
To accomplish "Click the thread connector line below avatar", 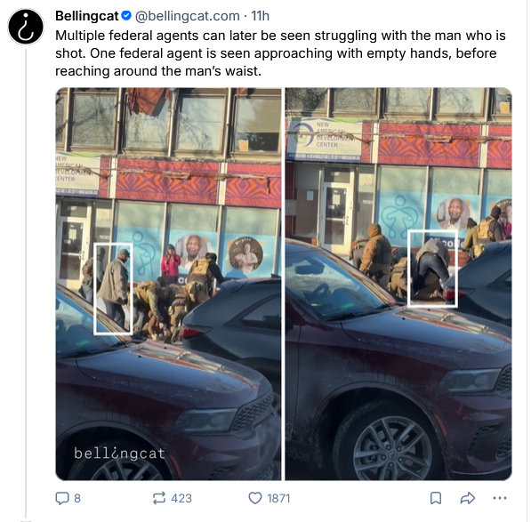I will click(26, 283).
